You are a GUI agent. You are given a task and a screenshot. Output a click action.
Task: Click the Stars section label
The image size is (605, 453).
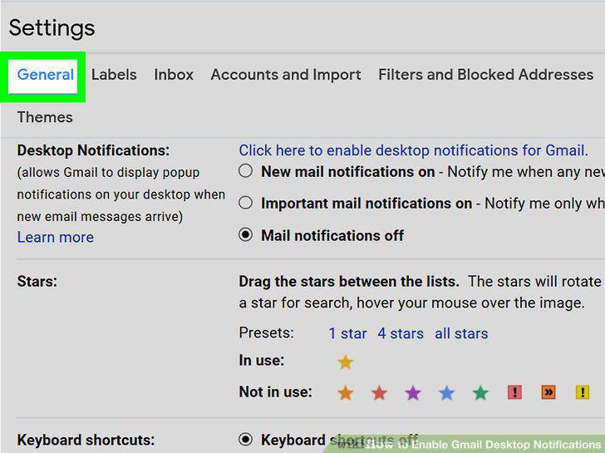[37, 281]
